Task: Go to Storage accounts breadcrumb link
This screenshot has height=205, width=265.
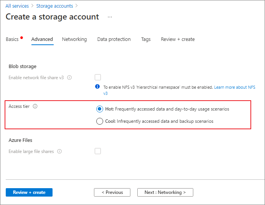Action: [54, 6]
